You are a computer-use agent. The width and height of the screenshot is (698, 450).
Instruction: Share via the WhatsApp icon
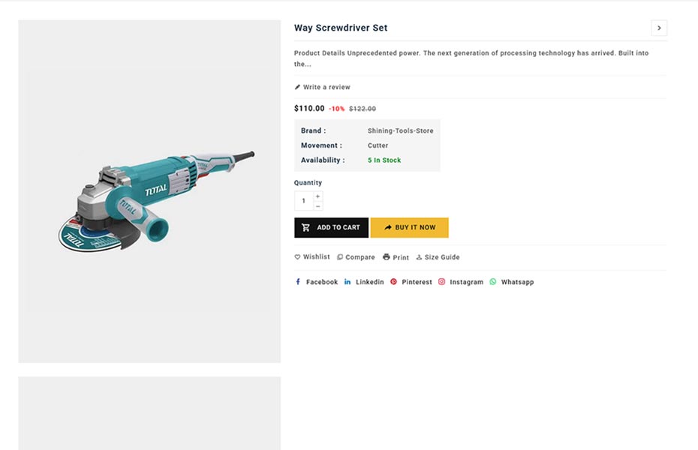[x=493, y=282]
